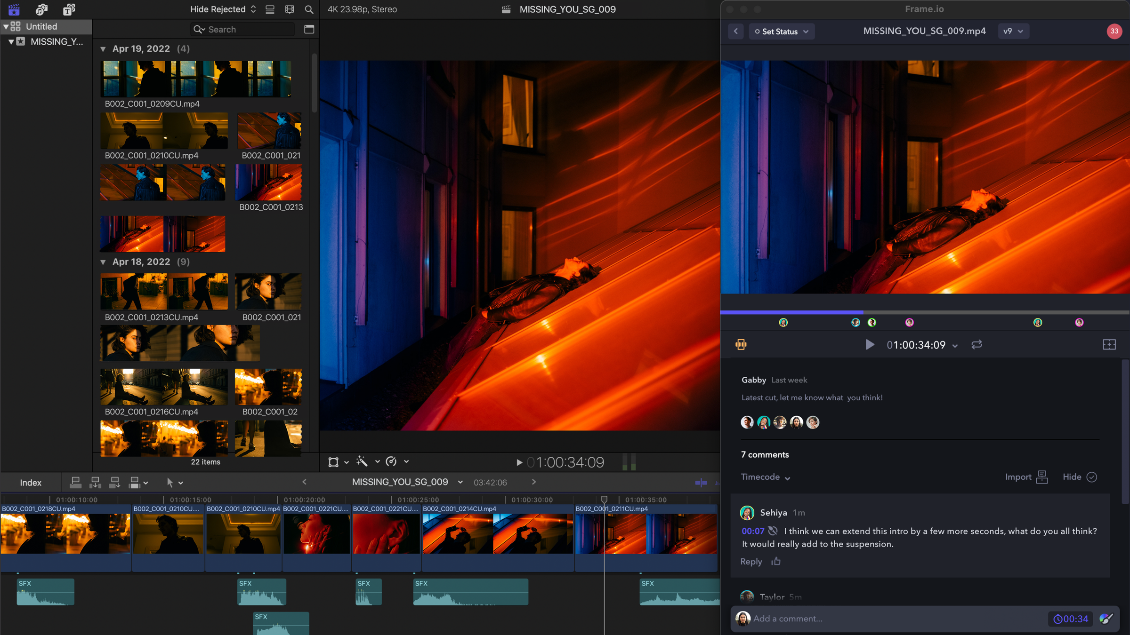Open the timeline Index tab
Screen dimensions: 1130x635
point(31,483)
